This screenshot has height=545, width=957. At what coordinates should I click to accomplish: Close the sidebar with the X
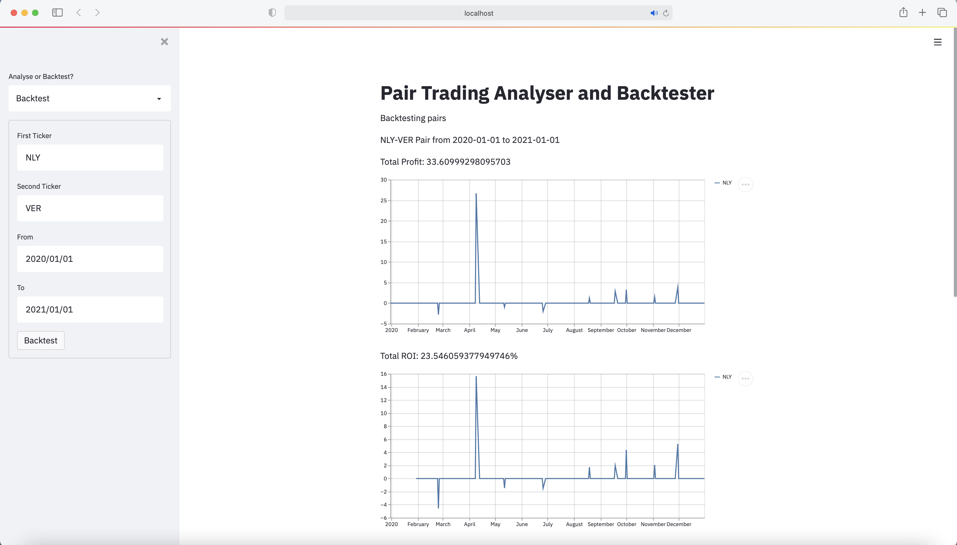(x=164, y=41)
